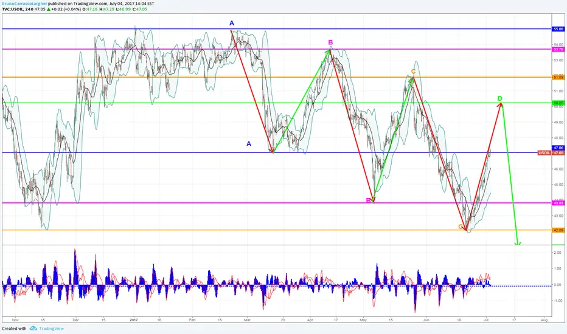Click the 46.00 price scale value
The width and height of the screenshot is (567, 334).
pyautogui.click(x=558, y=169)
